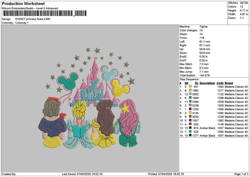The height and width of the screenshot is (177, 250).
Task: Click the 'Left:' measurement label
Action: click(x=182, y=42)
